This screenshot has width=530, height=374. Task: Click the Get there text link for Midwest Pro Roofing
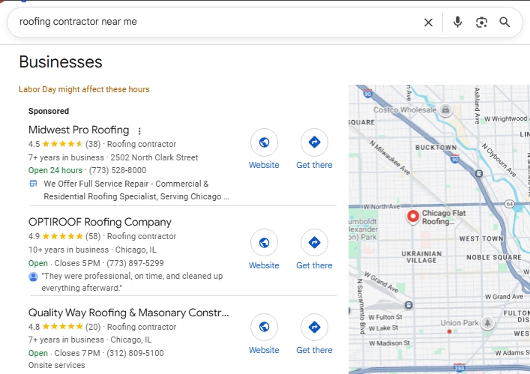point(314,165)
